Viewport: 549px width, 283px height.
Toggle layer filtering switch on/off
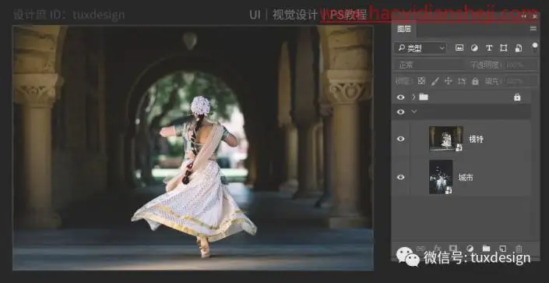coord(534,48)
